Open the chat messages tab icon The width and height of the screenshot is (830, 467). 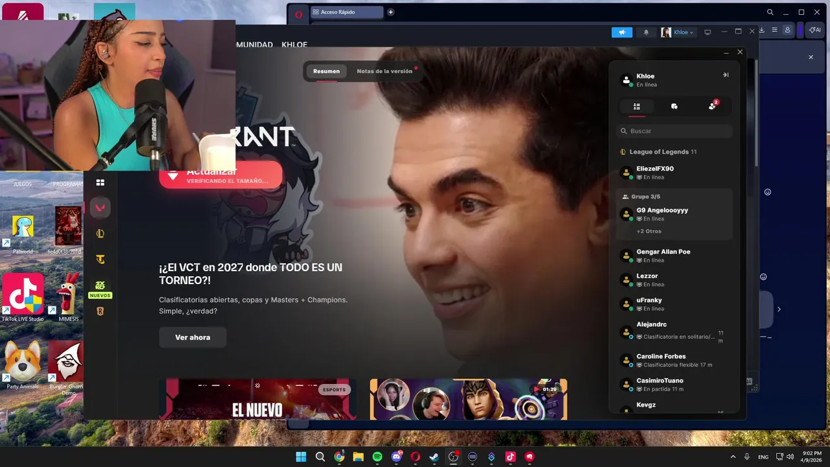(674, 106)
